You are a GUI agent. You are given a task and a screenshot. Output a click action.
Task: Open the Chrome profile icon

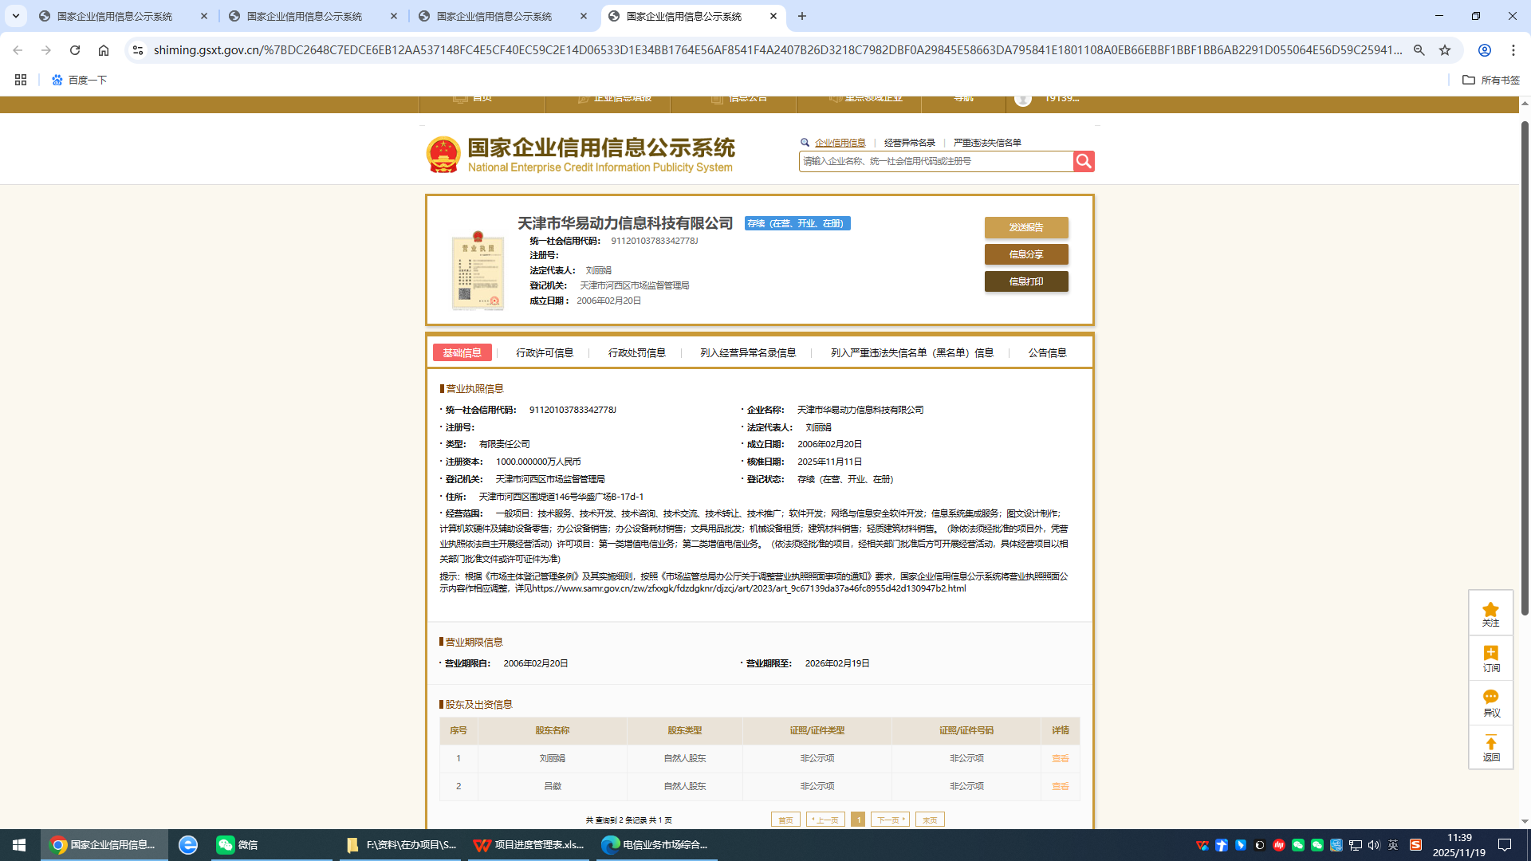(x=1484, y=50)
